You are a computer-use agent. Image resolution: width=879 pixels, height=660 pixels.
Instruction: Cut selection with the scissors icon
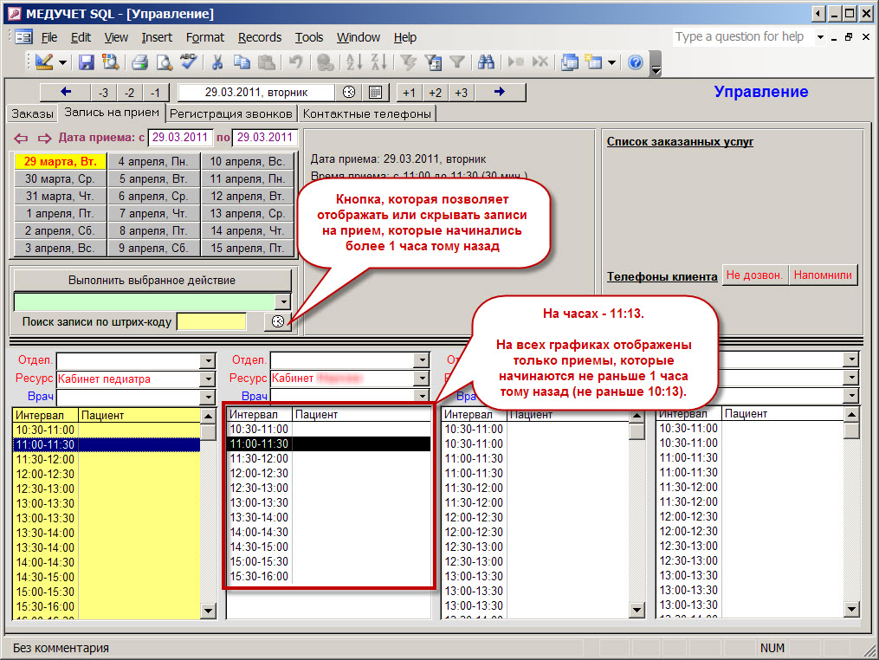pyautogui.click(x=217, y=61)
